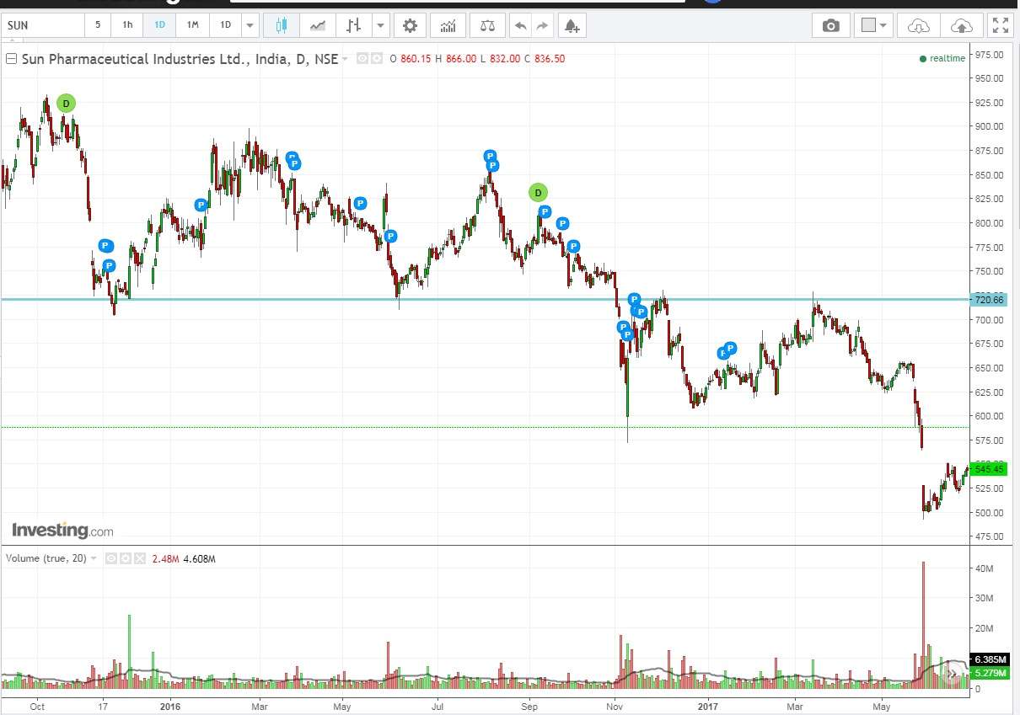The width and height of the screenshot is (1020, 715).
Task: Select the cyan horizontal line at 720.66
Action: coord(485,299)
